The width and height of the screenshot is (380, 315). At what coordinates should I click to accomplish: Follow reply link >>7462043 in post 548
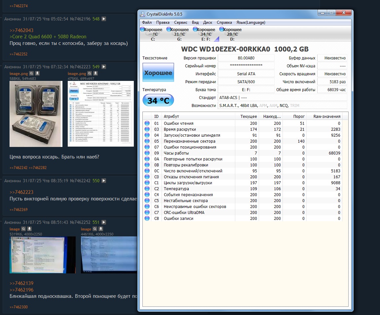click(x=21, y=30)
